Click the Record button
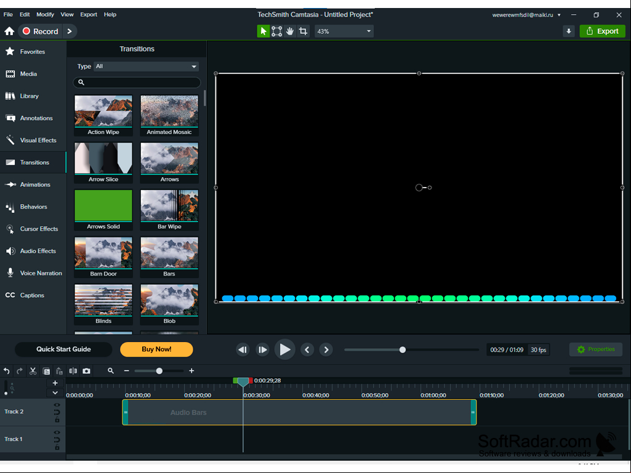 [x=41, y=31]
